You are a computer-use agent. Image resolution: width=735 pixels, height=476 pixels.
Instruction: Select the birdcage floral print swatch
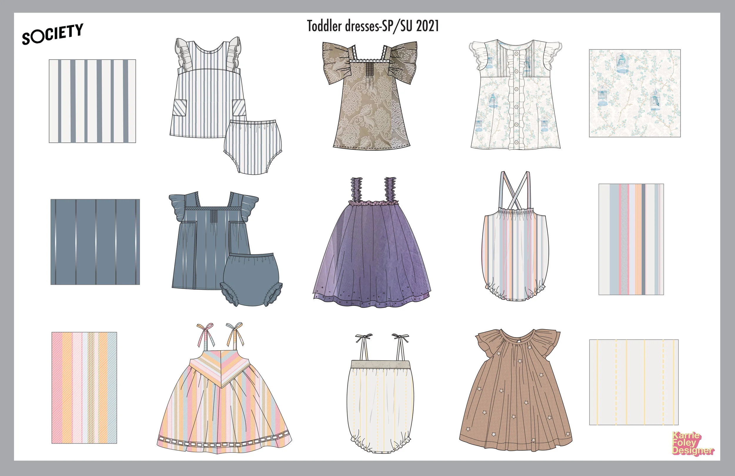point(635,93)
